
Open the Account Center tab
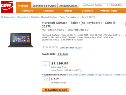[x=68, y=6]
